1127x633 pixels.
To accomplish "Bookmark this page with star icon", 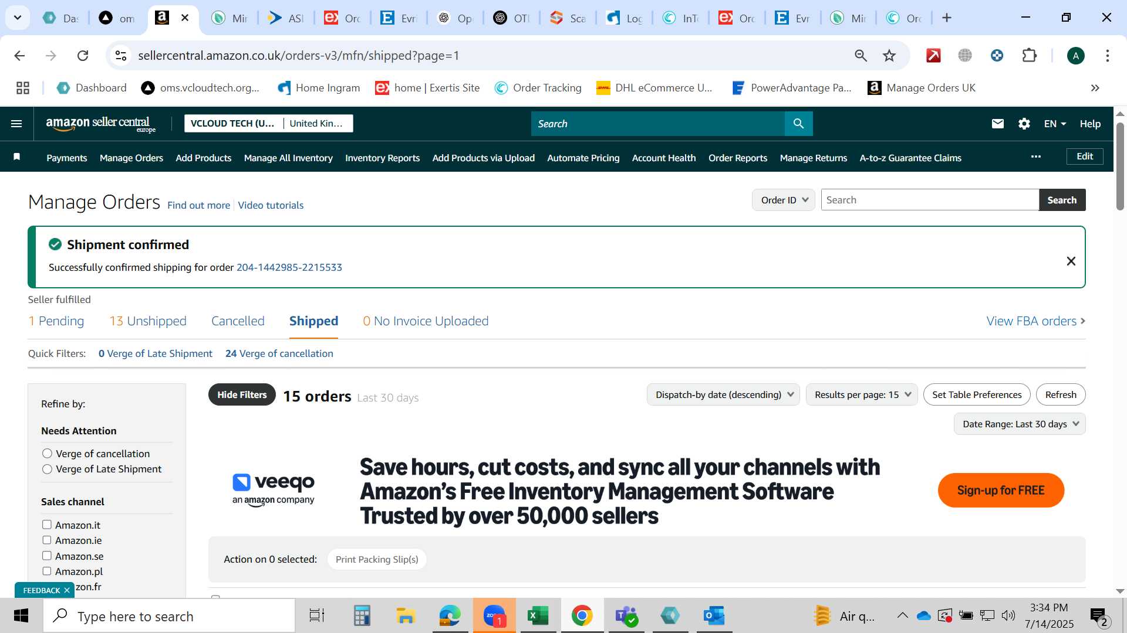I will [x=889, y=56].
